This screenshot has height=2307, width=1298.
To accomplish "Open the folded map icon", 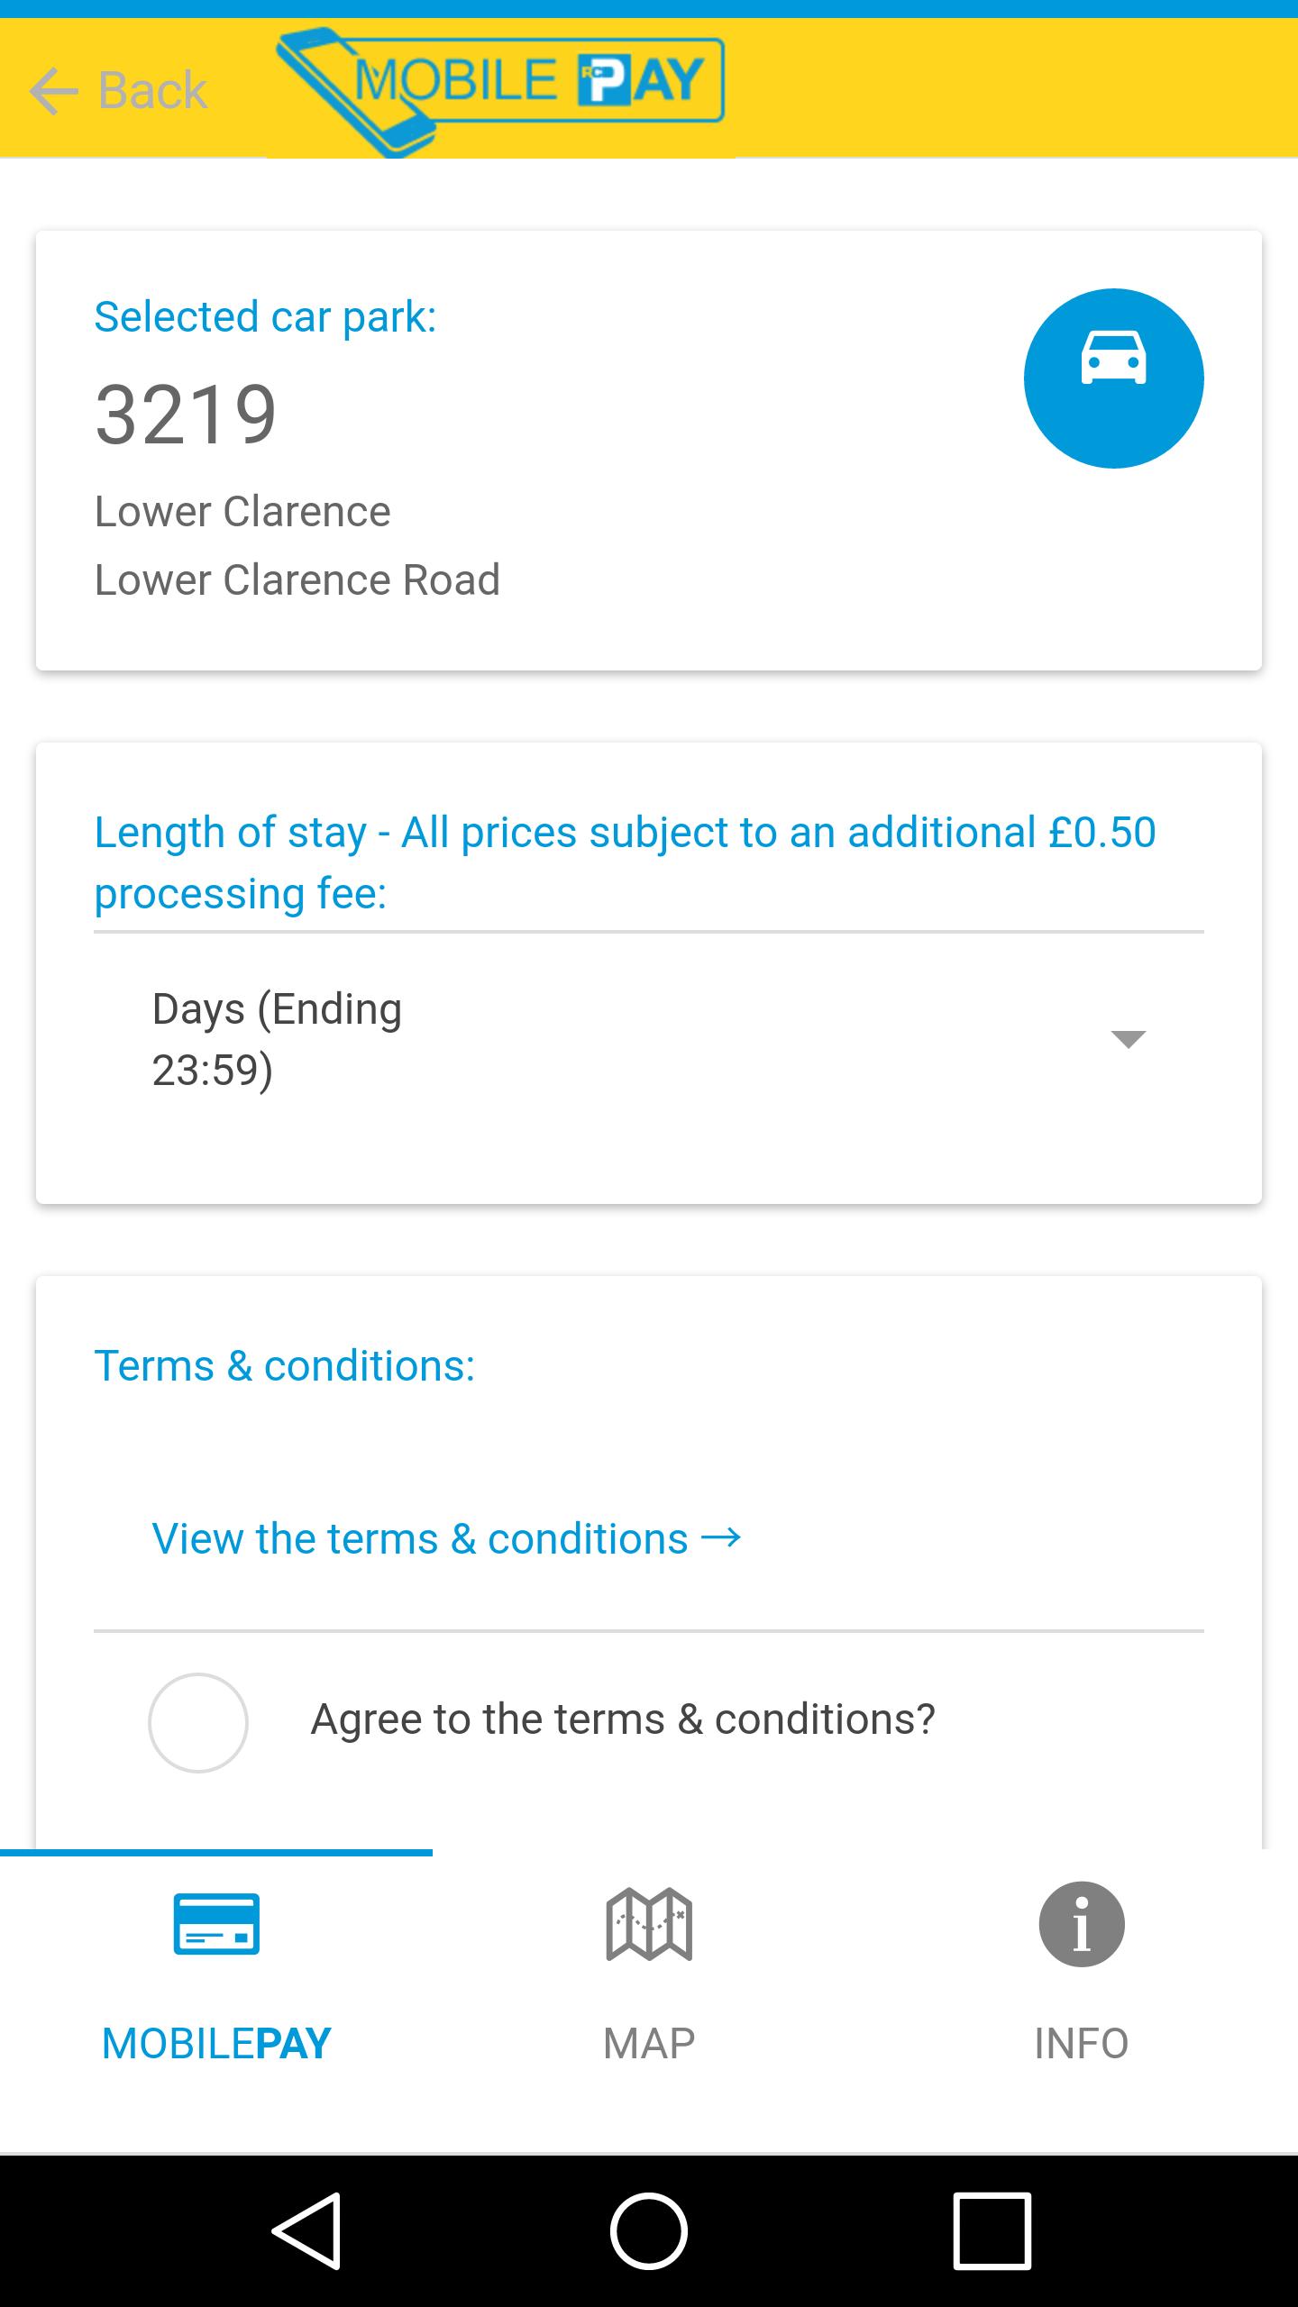I will [x=649, y=1924].
